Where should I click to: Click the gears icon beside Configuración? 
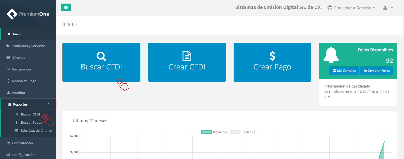point(8,155)
